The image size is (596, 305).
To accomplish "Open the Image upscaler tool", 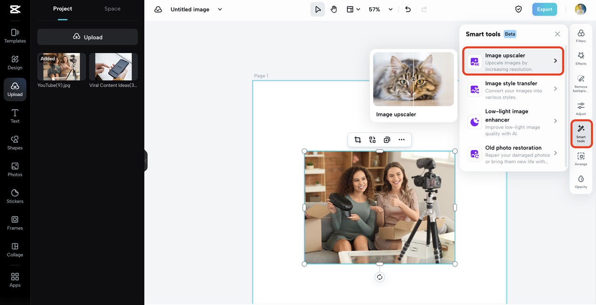I will (513, 61).
